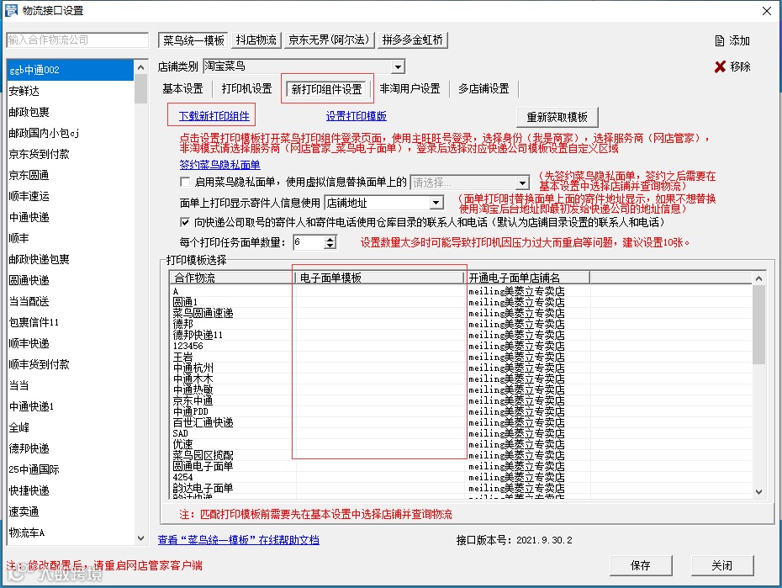Click the template table vertical scrollbar thumb
This screenshot has width=782, height=588.
pyautogui.click(x=758, y=324)
